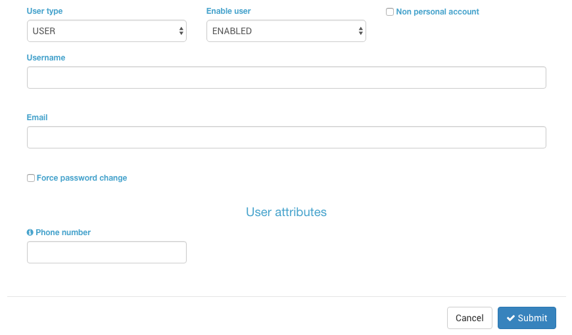Image resolution: width=572 pixels, height=335 pixels.
Task: Click the Username field label
Action: [46, 58]
